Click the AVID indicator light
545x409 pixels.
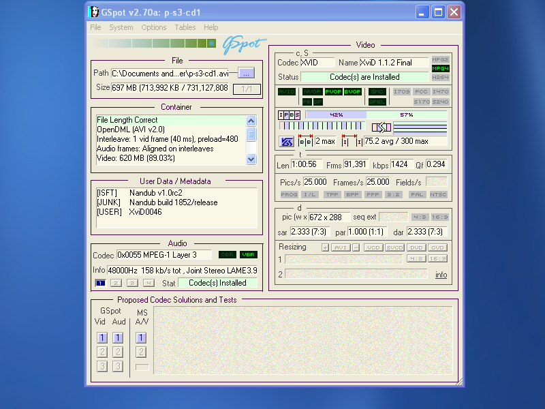click(x=286, y=92)
